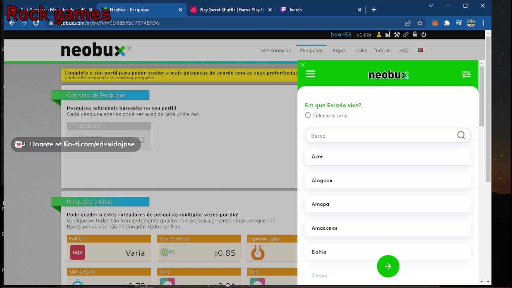Click the Your Surveys YS logo icon
This screenshot has height=288, width=512.
(168, 252)
